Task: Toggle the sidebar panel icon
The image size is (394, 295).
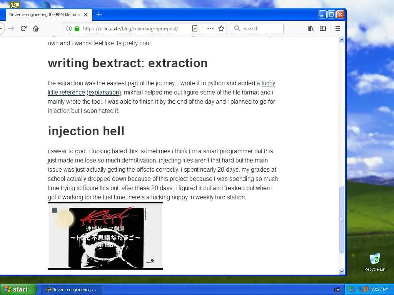Action: click(x=323, y=28)
